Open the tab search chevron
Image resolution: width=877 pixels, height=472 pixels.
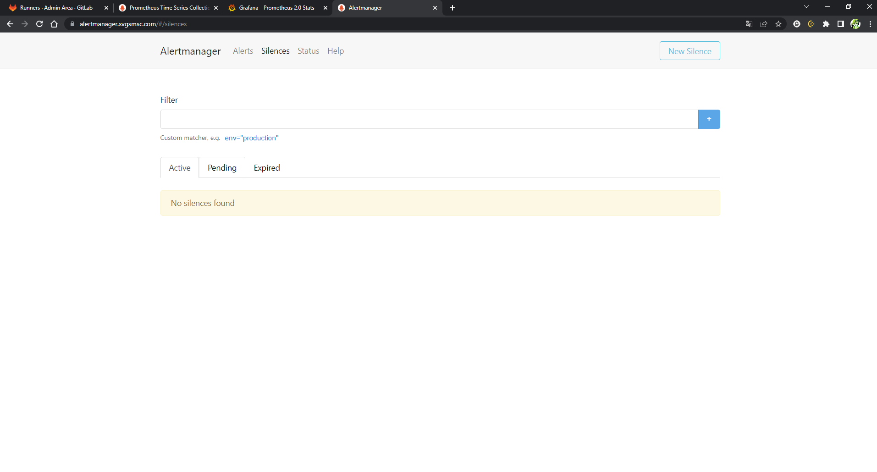(806, 6)
